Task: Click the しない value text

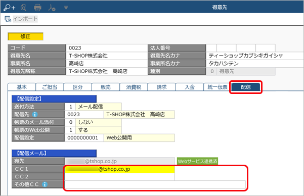Action: click(x=85, y=122)
